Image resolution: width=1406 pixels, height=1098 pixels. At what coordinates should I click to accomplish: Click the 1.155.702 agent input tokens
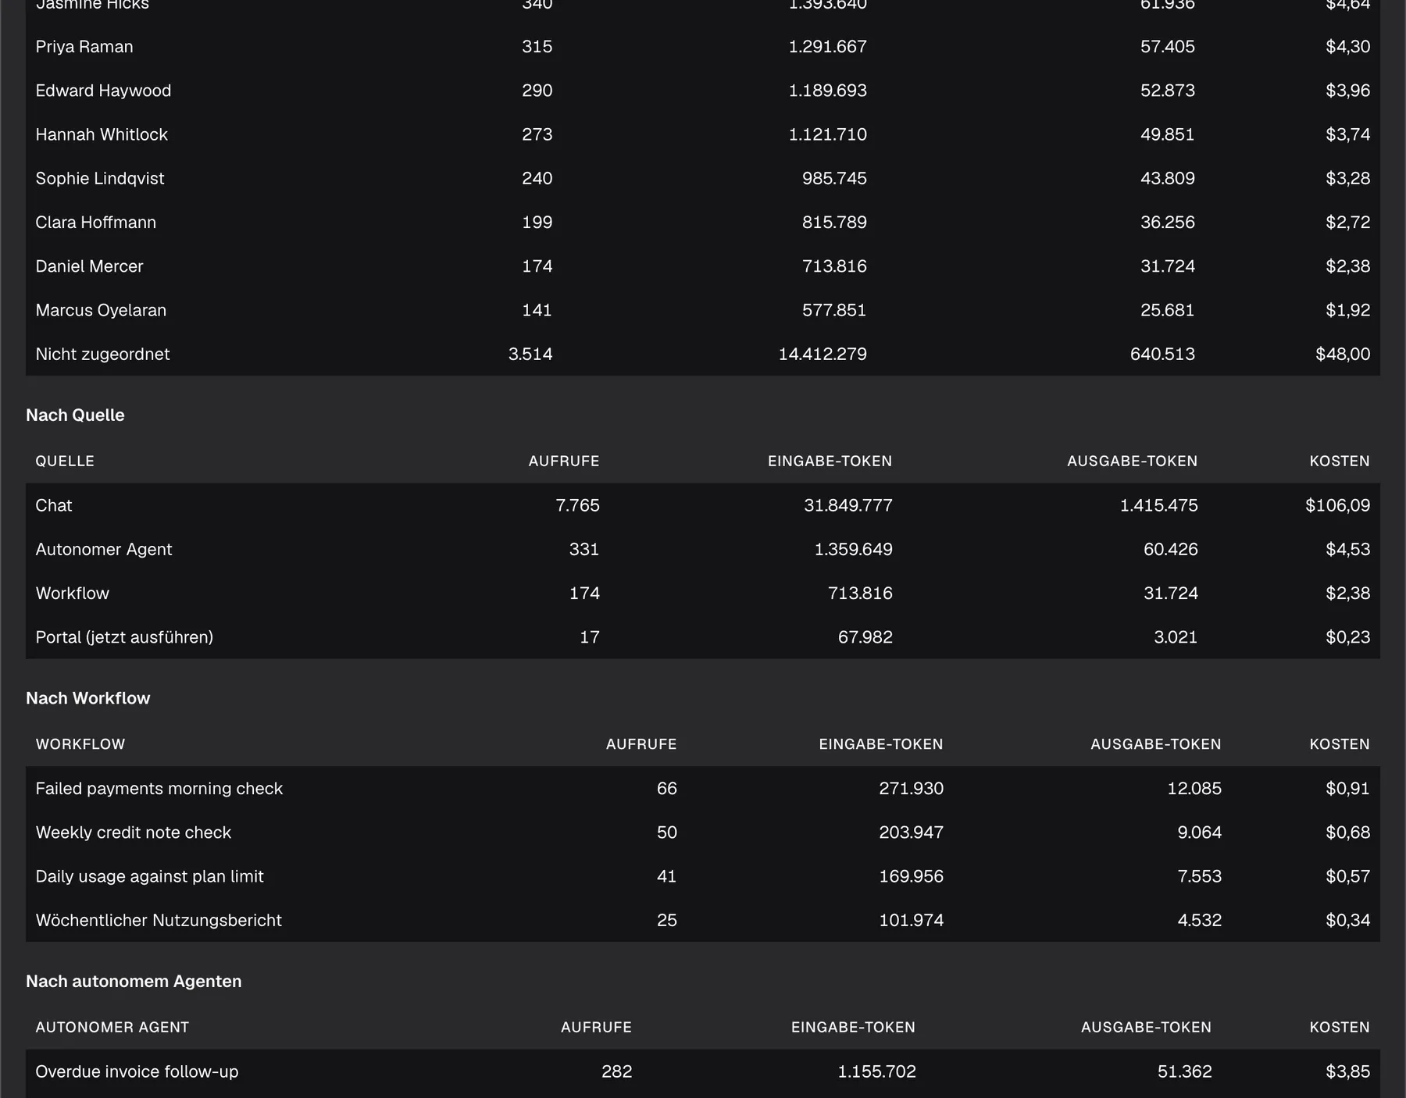point(876,1072)
